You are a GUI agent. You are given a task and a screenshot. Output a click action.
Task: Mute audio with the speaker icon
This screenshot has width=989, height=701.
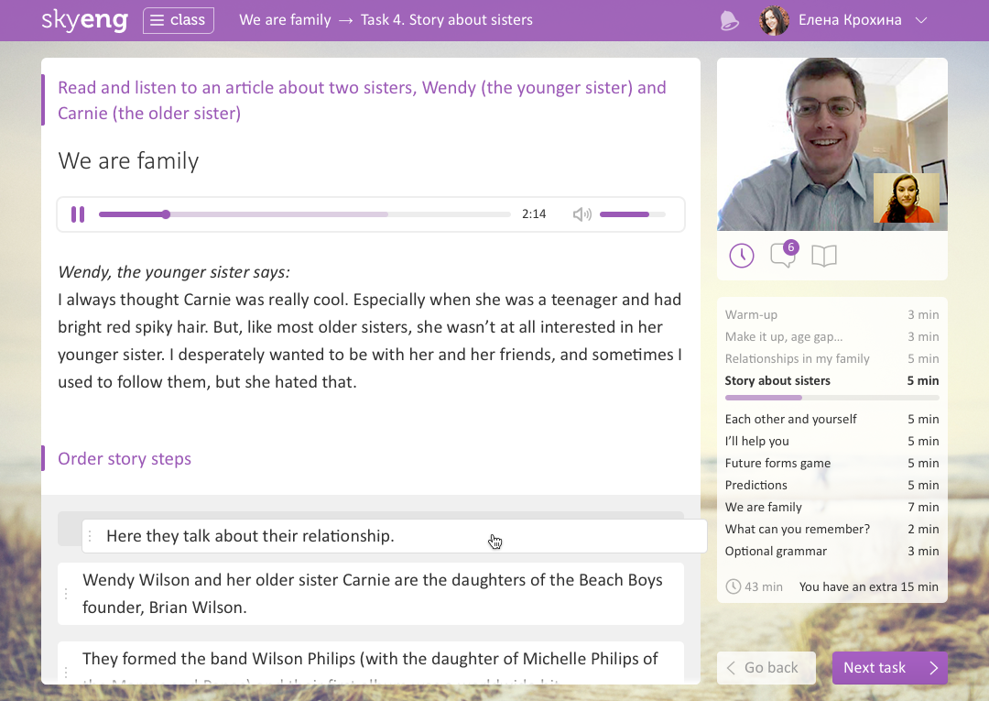click(x=581, y=214)
